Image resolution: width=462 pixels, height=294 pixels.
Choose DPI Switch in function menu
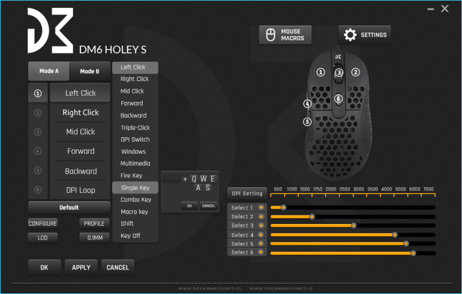[x=135, y=140]
